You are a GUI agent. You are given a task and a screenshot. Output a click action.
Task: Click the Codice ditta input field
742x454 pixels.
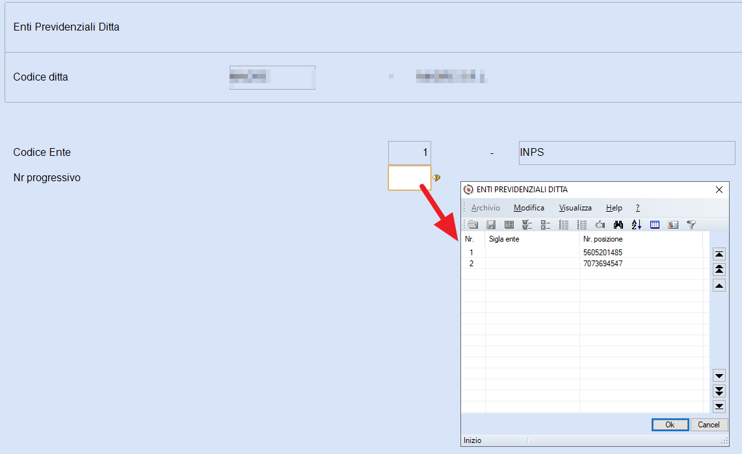(x=272, y=77)
